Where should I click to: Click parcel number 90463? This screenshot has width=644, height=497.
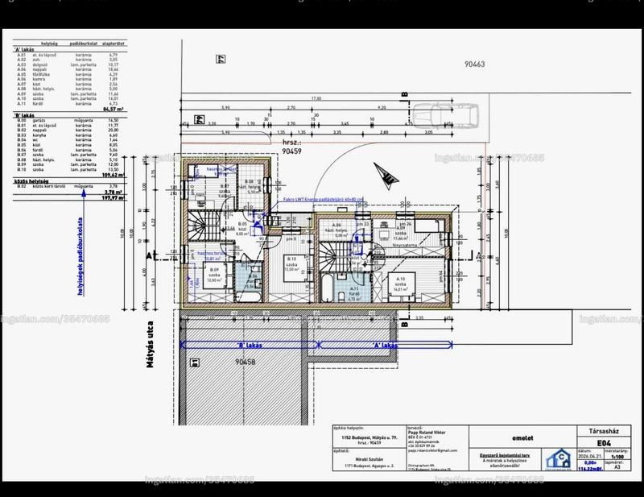(474, 64)
